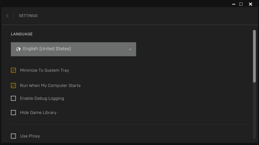Screen dimensions: 259x145
Task: Click the Minimize To System Tray label
Action: [x=45, y=70]
